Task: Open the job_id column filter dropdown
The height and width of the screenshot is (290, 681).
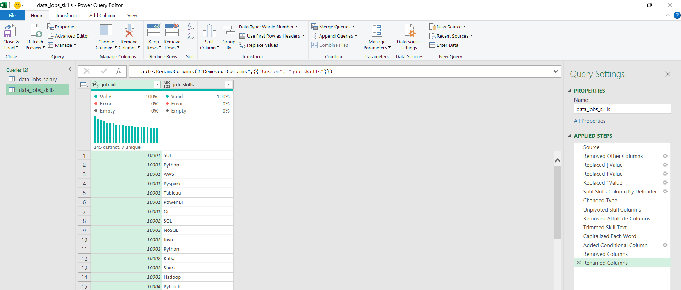Action: click(x=157, y=84)
